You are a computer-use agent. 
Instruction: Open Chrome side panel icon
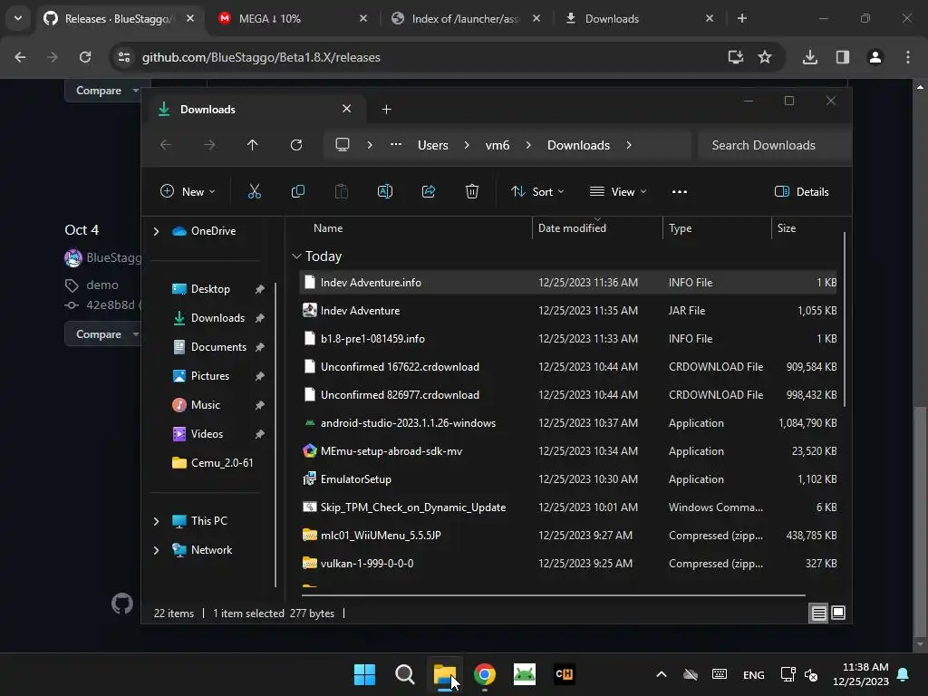(x=843, y=57)
